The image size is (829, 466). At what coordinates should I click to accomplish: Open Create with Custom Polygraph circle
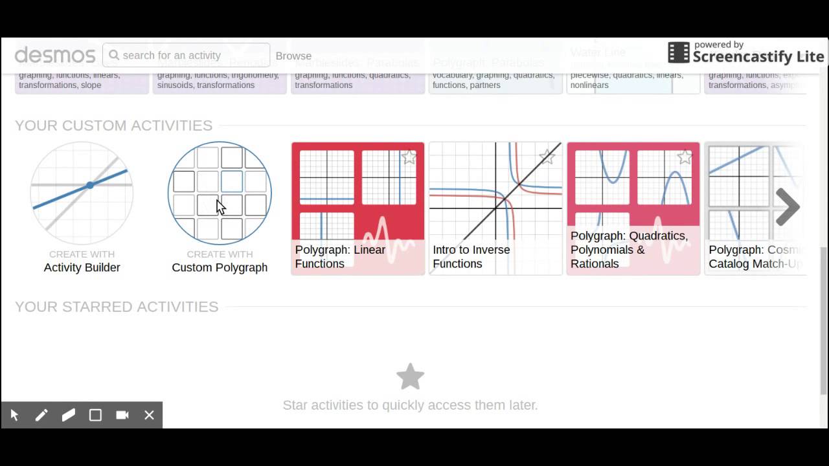[220, 193]
